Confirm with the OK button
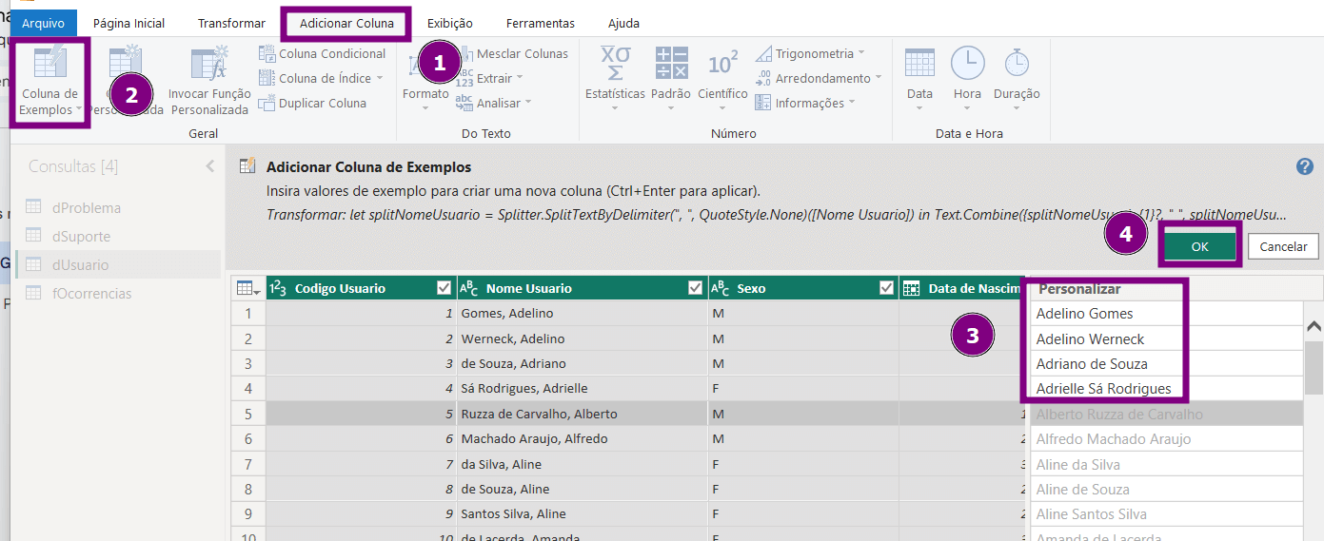This screenshot has width=1324, height=541. point(1199,246)
